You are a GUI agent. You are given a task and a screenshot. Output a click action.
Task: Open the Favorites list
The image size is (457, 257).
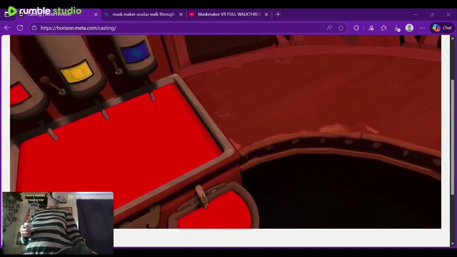tap(384, 28)
